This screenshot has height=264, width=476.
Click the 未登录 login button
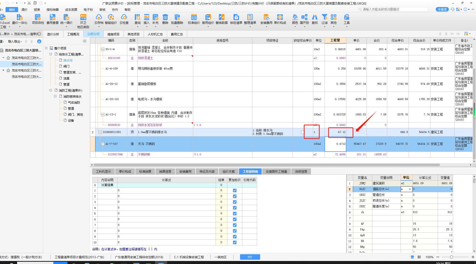442,9
